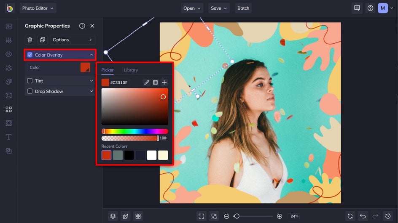Open the color grid swatches icon
The image size is (398, 223).
pos(155,82)
